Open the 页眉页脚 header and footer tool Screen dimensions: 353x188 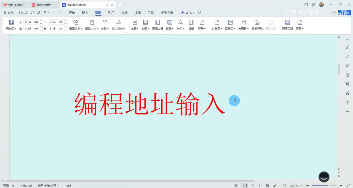288,25
